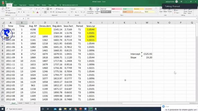This screenshot has width=198, height=111.
Task: Click the Increase Decimal icon
Action: click(x=81, y=12)
